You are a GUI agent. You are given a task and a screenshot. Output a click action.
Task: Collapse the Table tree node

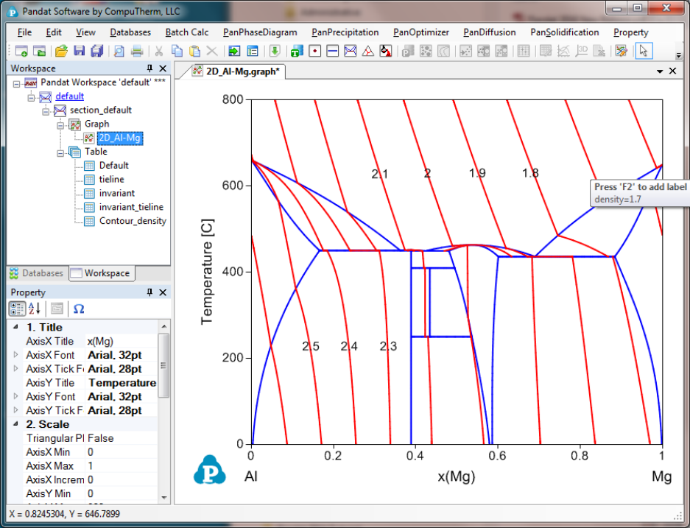(x=60, y=153)
